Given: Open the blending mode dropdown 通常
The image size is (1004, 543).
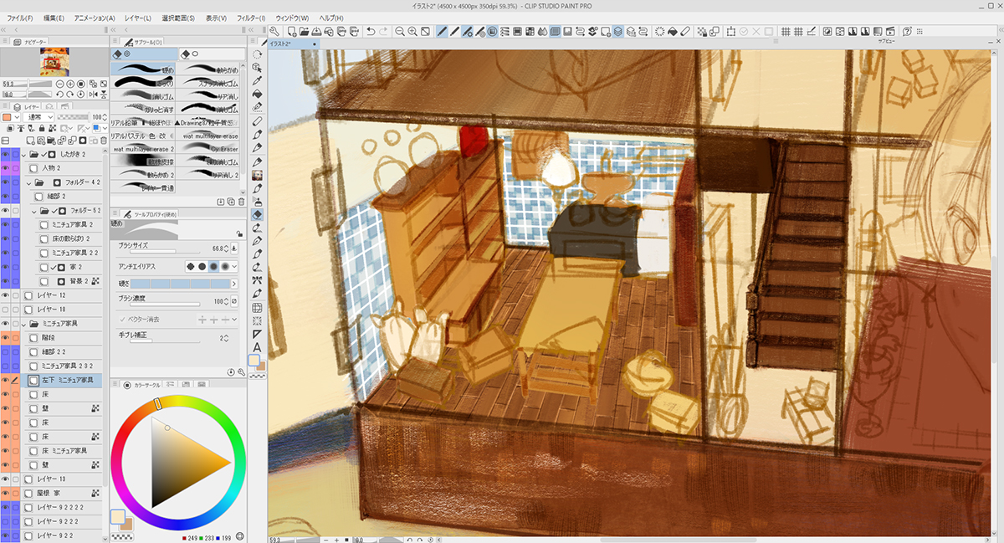Looking at the screenshot, I should tap(39, 117).
